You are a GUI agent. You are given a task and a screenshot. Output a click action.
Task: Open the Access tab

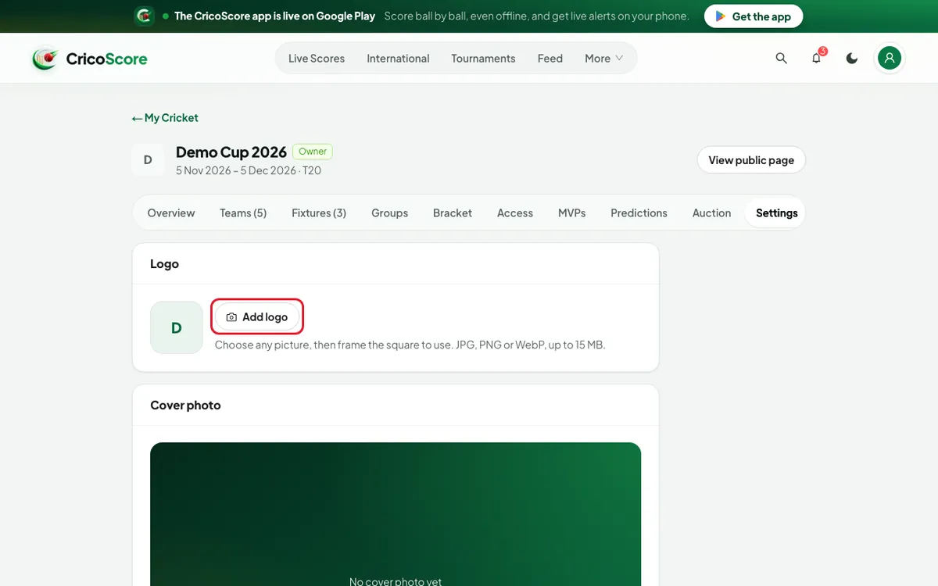[515, 213]
